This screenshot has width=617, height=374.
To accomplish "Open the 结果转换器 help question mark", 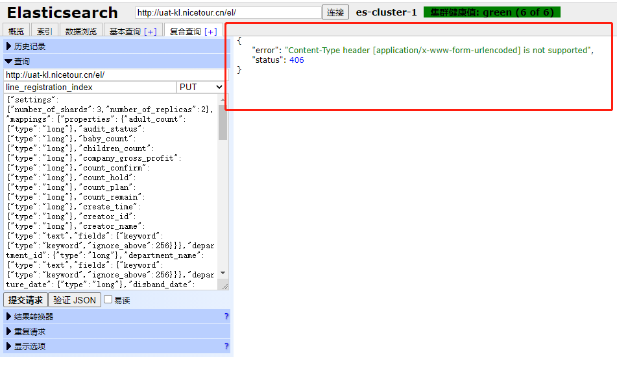I will [x=225, y=316].
